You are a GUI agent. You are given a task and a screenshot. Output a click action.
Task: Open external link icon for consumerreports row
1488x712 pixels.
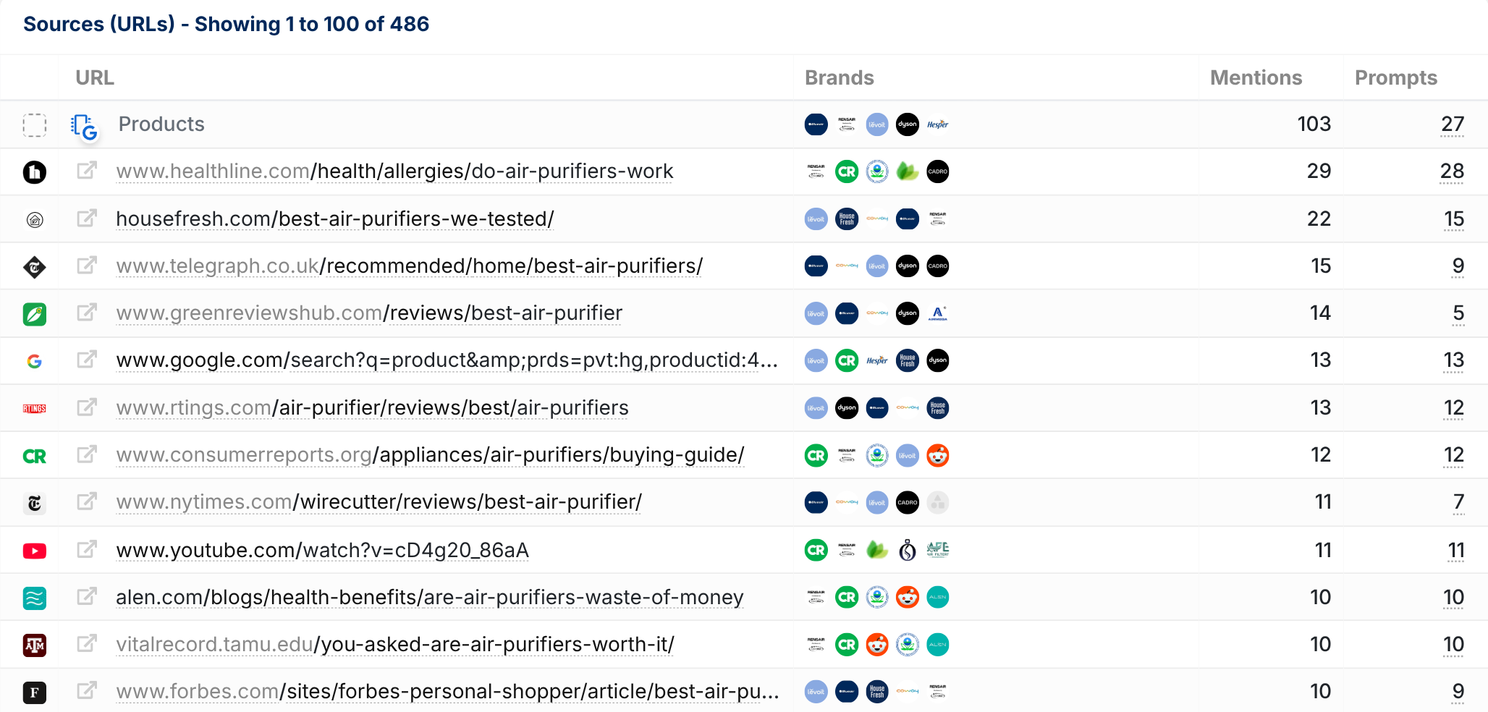coord(87,454)
